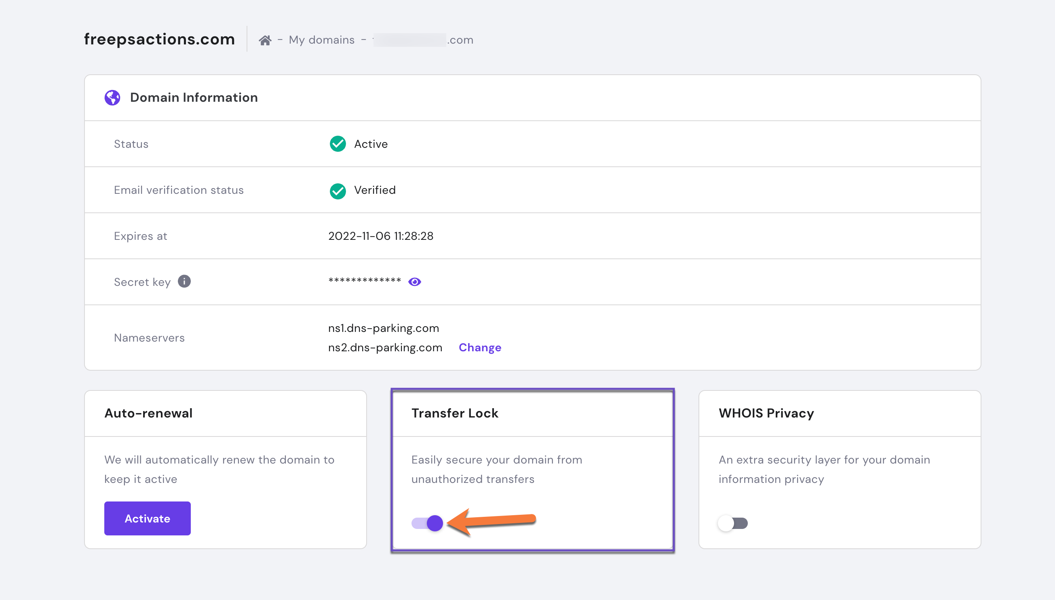
Task: Click the blurred .com breadcrumb domain
Action: click(x=423, y=40)
